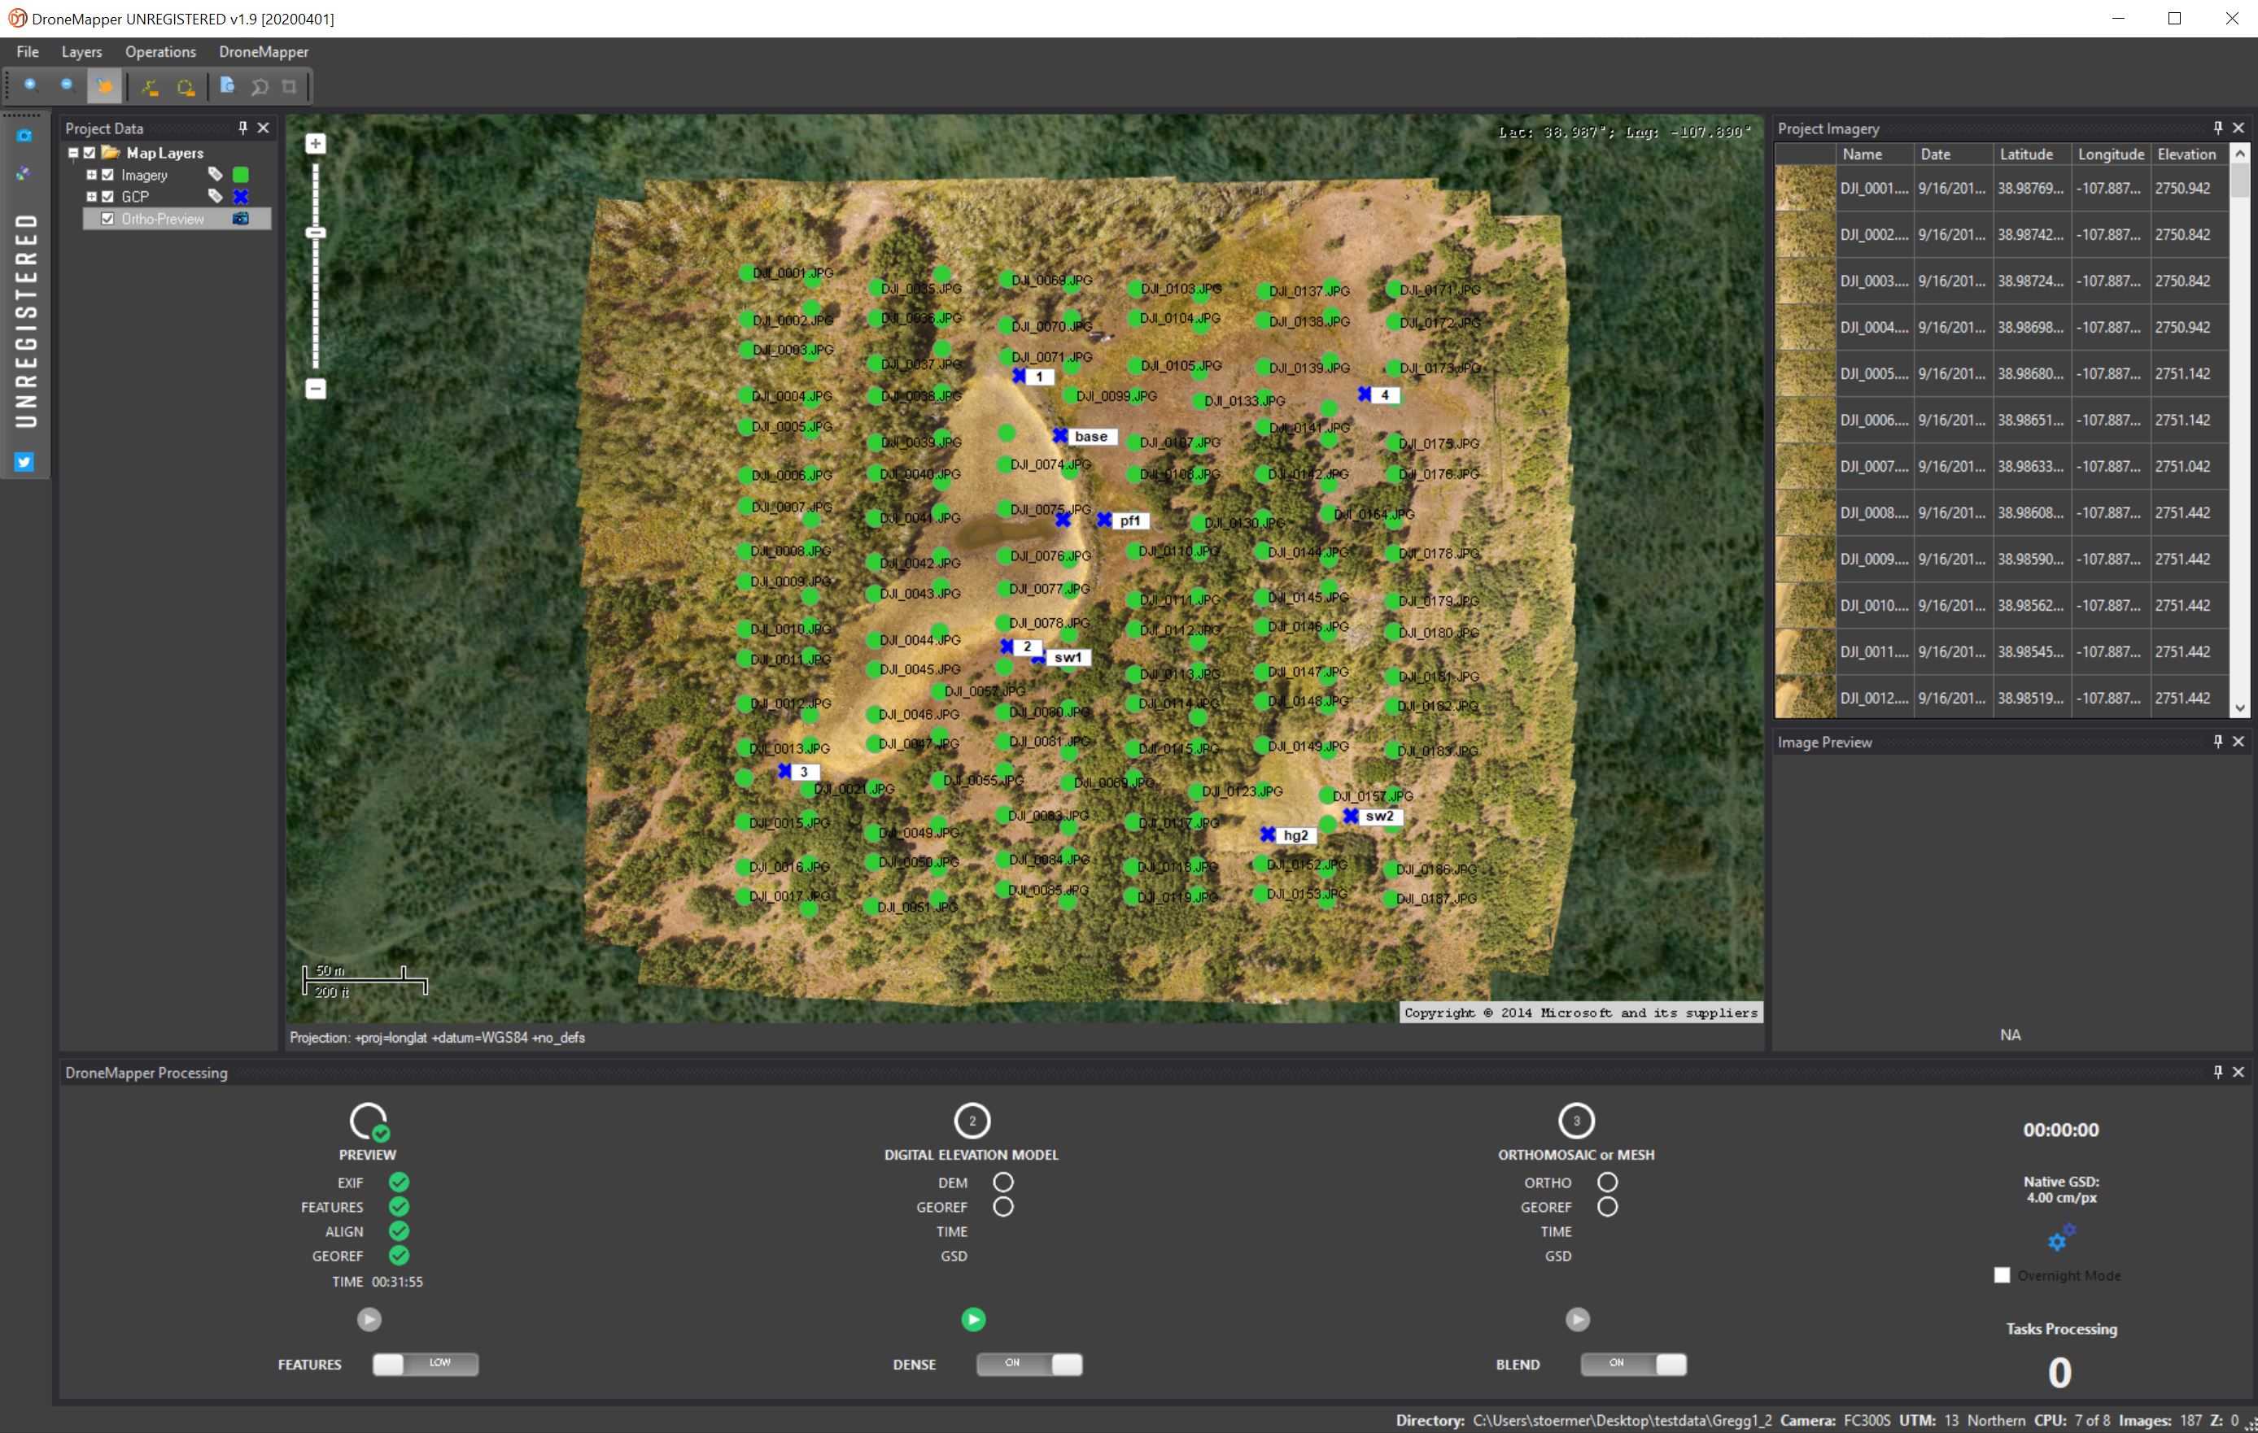Toggle the DENSE switch off
Screen dimensions: 2258x1433
[x=1029, y=1365]
